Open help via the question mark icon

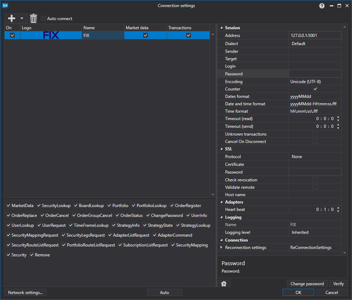click(x=322, y=6)
